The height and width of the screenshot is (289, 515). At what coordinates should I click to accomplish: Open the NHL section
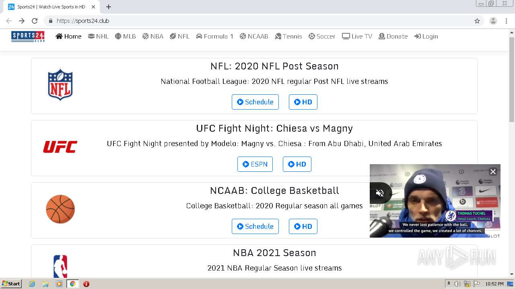98,36
